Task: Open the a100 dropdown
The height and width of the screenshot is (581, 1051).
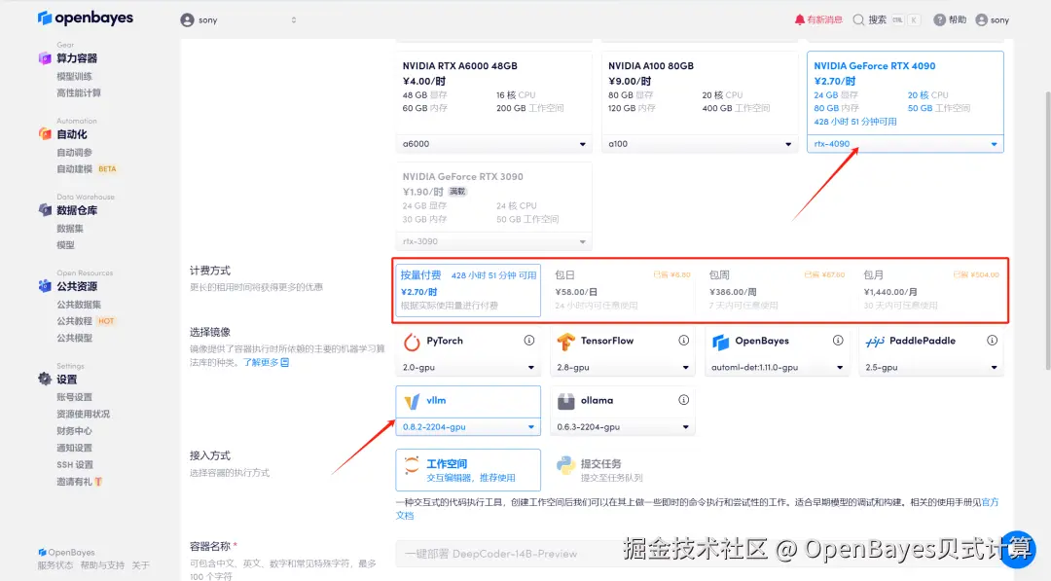Action: [699, 144]
